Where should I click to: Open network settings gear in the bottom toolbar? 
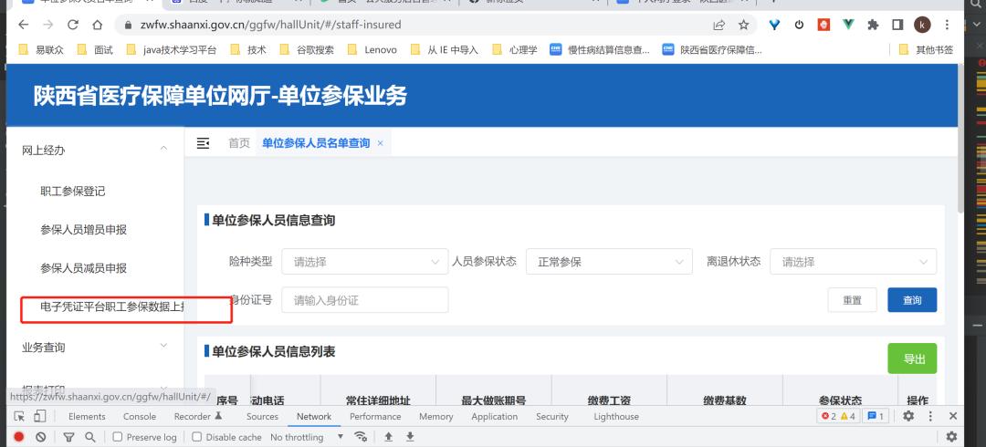(x=951, y=436)
